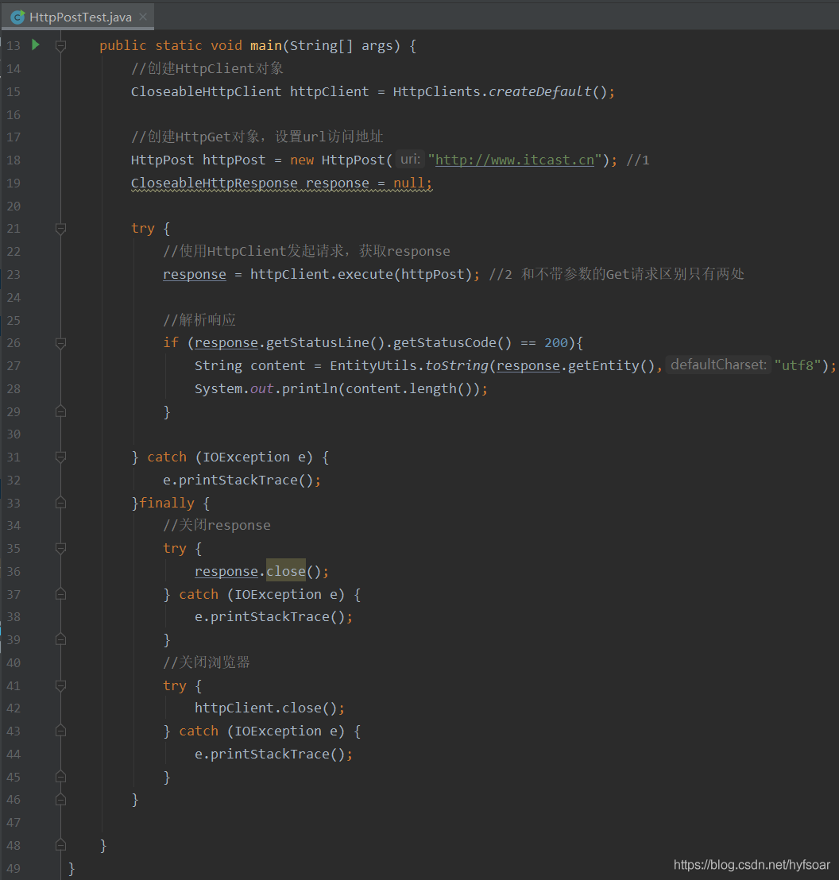Collapse try block fold marker at line 41
The width and height of the screenshot is (839, 880).
tap(60, 685)
